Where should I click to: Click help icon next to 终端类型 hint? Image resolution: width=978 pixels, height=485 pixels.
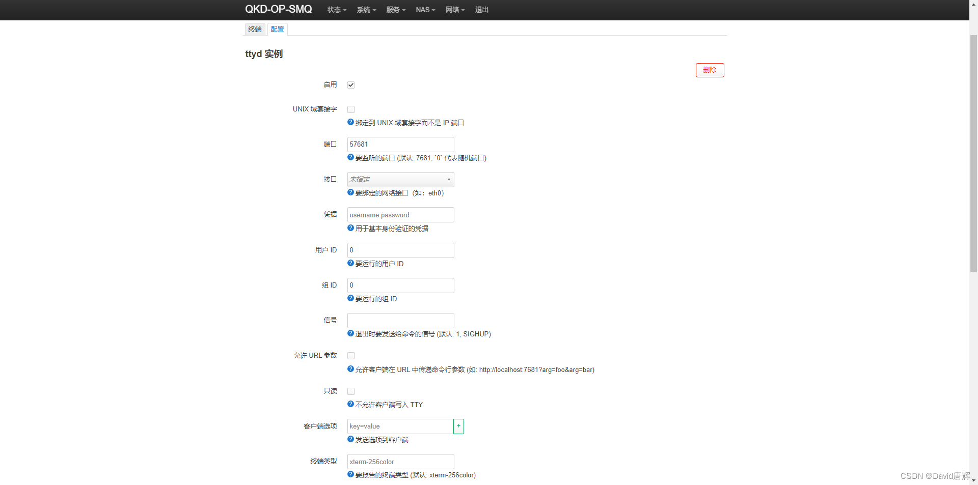tap(350, 474)
